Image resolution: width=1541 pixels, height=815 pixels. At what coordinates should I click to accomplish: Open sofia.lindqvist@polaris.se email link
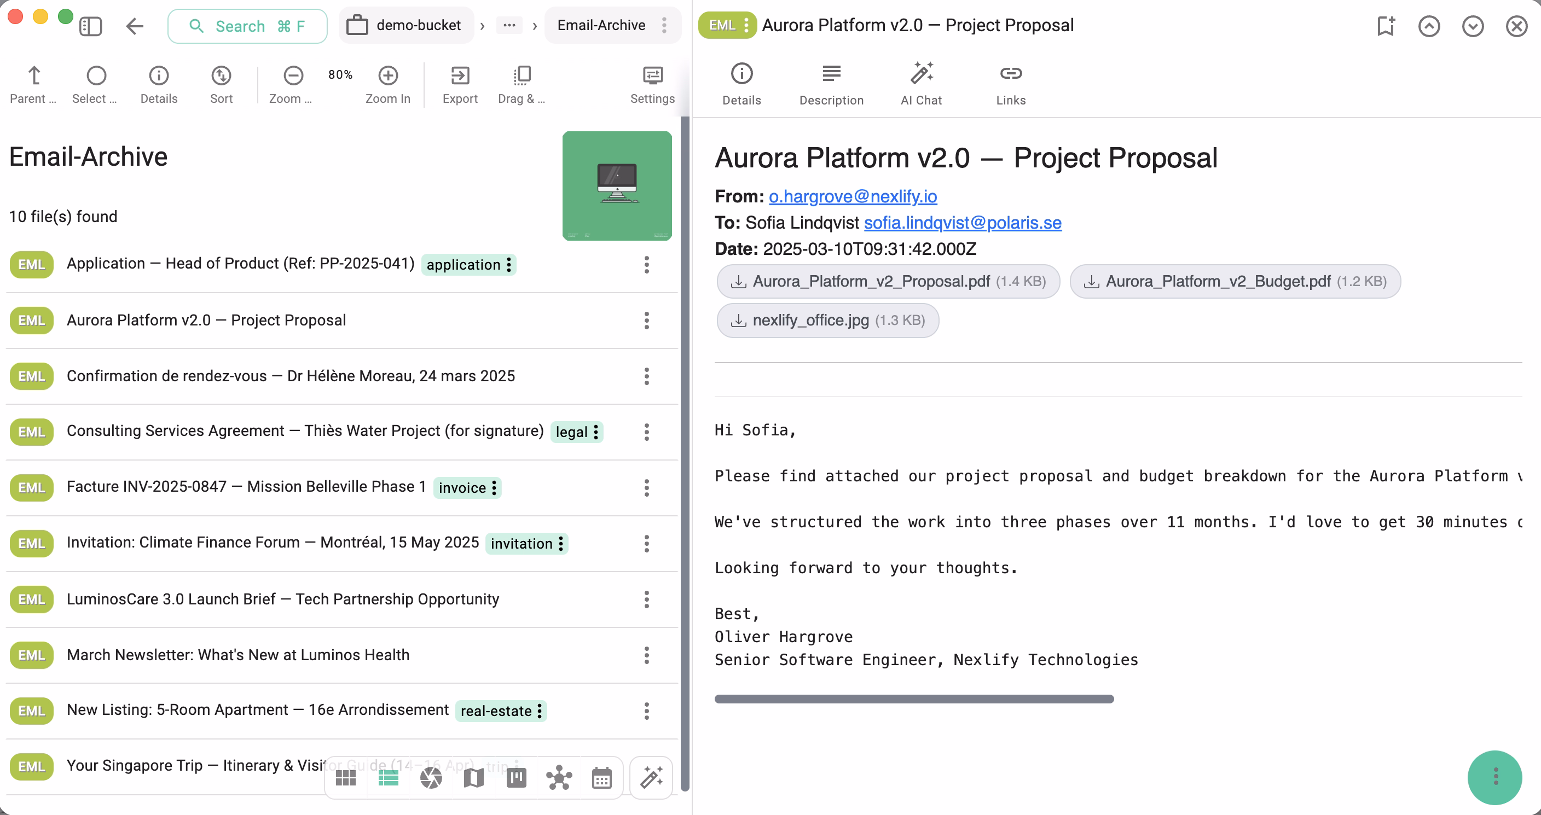[x=962, y=223]
